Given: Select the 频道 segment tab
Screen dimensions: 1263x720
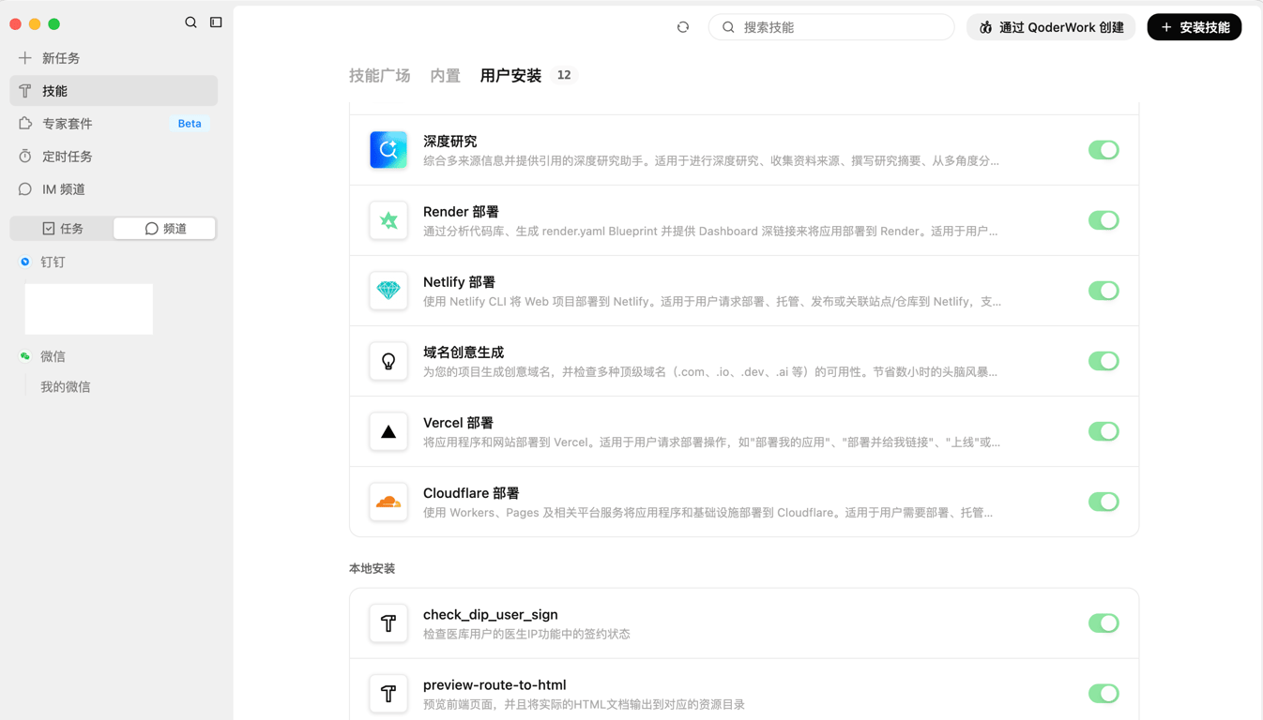Looking at the screenshot, I should coord(165,229).
